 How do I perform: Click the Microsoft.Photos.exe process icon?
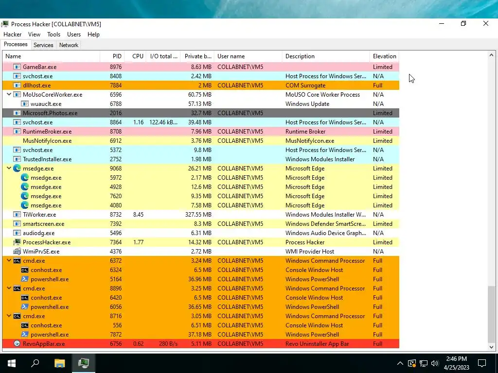point(17,113)
